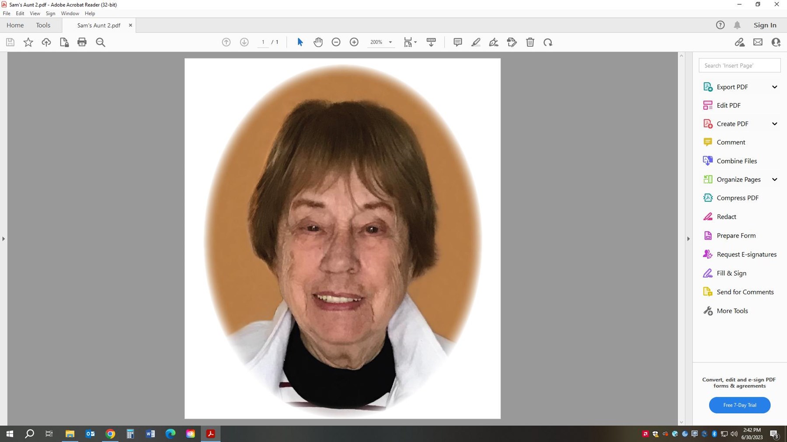Screen dimensions: 787x442
Task: Toggle the star to favorite this file
Action: [x=28, y=42]
